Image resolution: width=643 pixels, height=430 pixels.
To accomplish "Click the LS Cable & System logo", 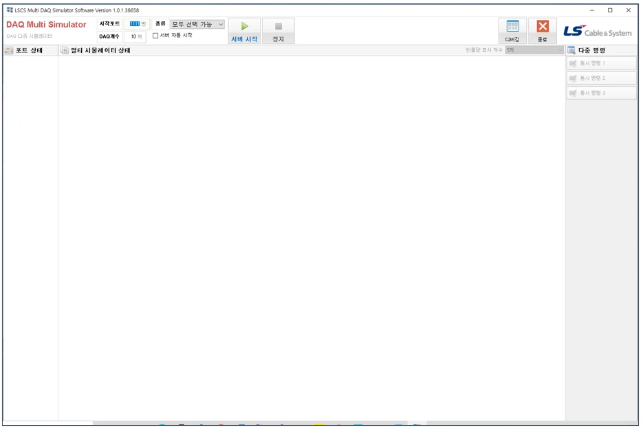I will pyautogui.click(x=598, y=31).
